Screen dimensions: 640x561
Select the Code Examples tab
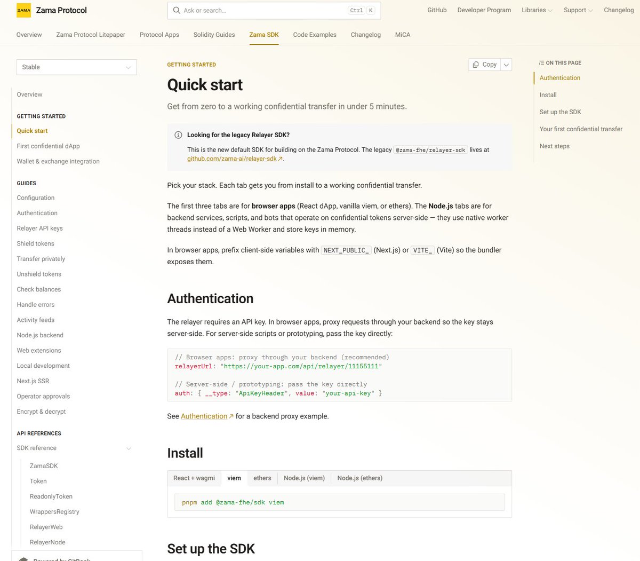(x=315, y=35)
